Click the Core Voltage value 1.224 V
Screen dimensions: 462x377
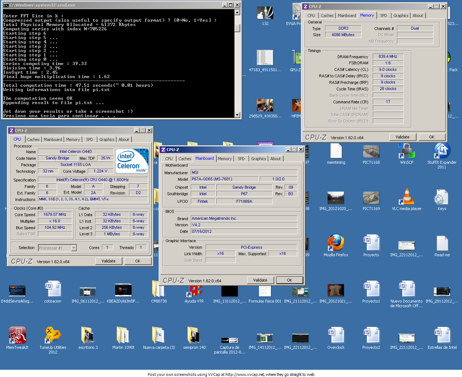coord(100,171)
